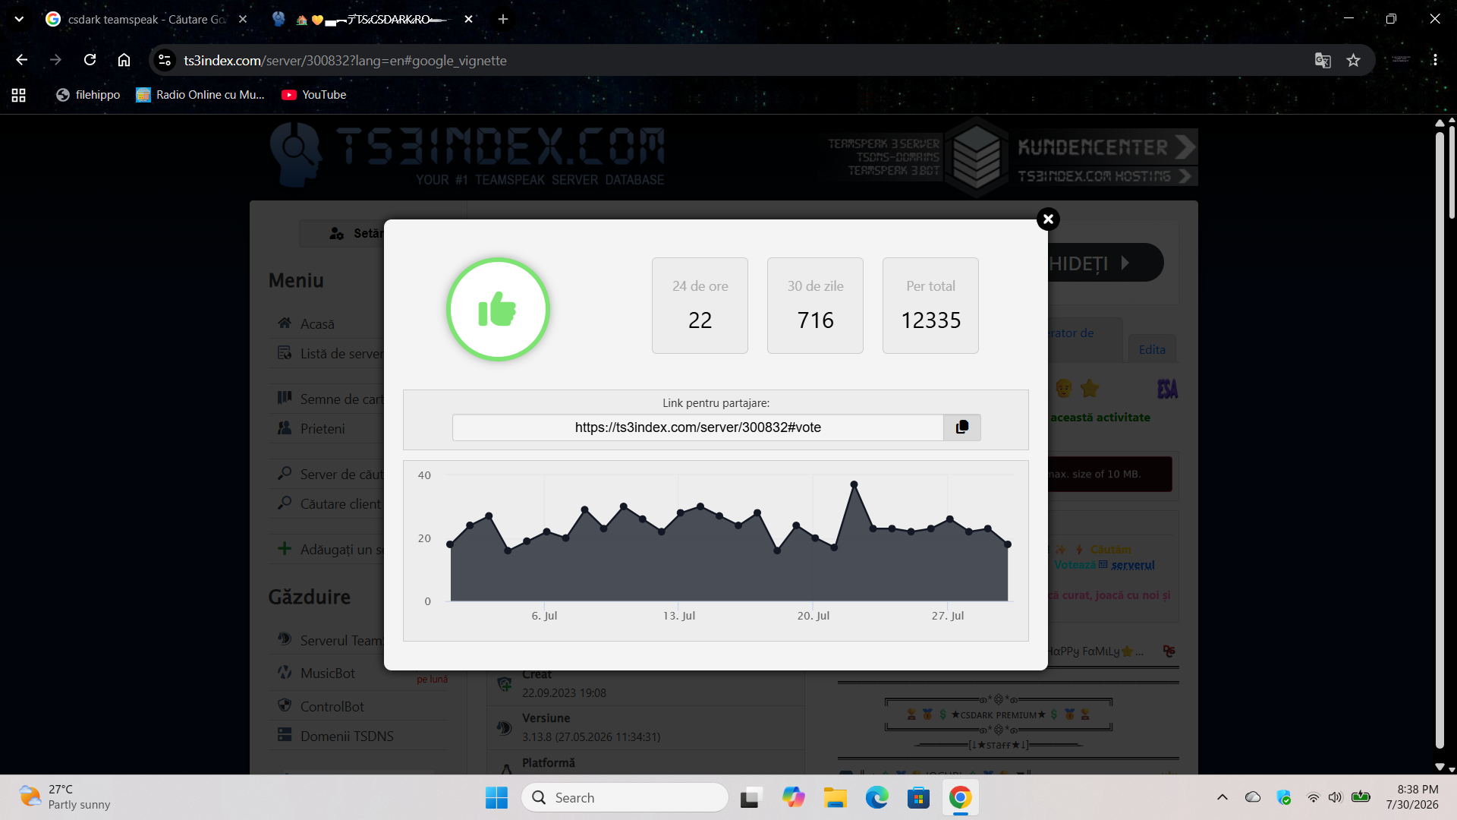1457x820 pixels.
Task: Open the Windows Start menu
Action: [x=496, y=798]
